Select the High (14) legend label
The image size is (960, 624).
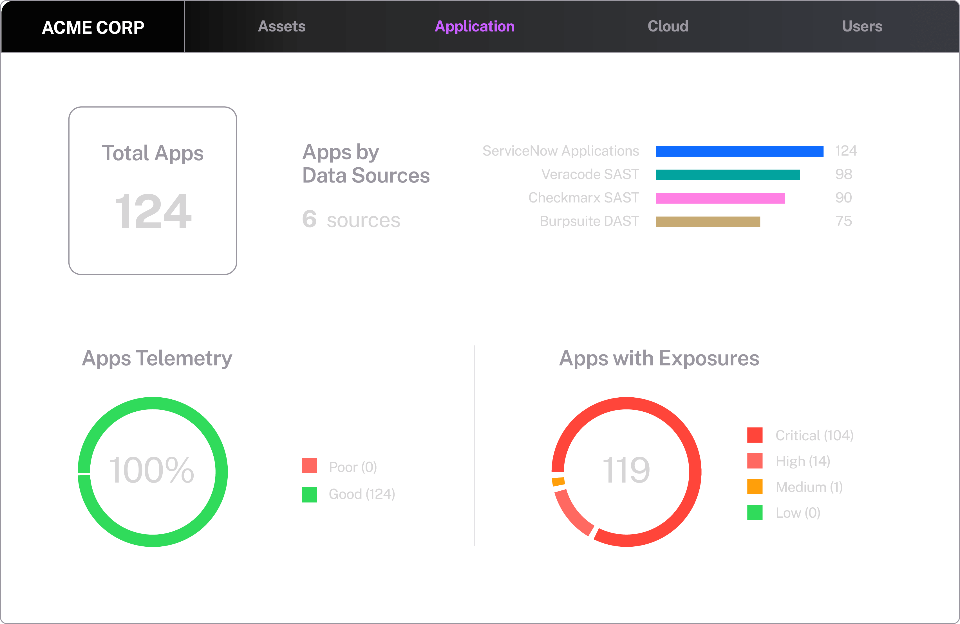pos(803,461)
